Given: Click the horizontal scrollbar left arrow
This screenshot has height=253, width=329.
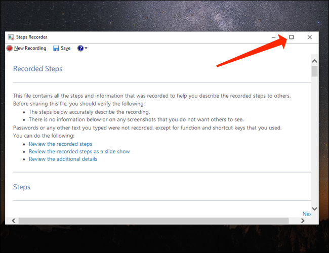Looking at the screenshot, I should point(13,221).
